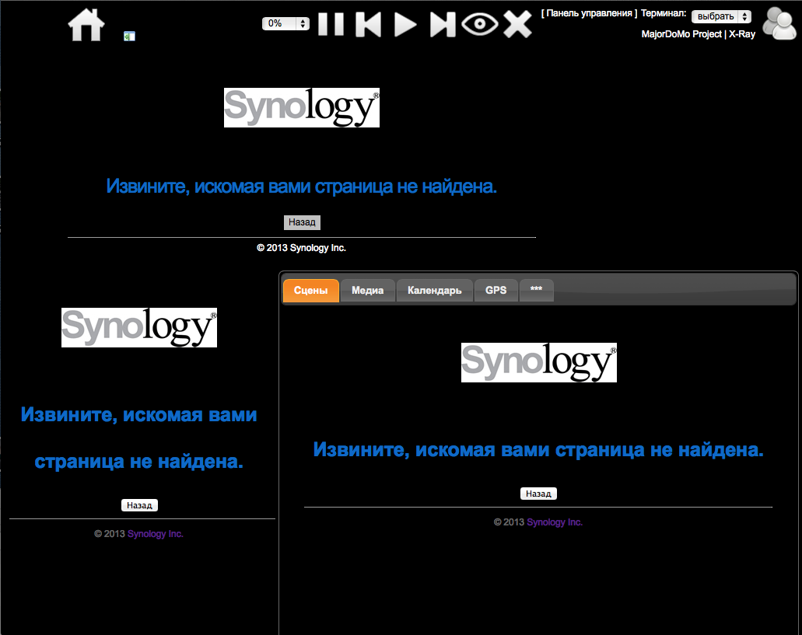Switch to the Календарь tab
The image size is (802, 635).
click(x=435, y=290)
